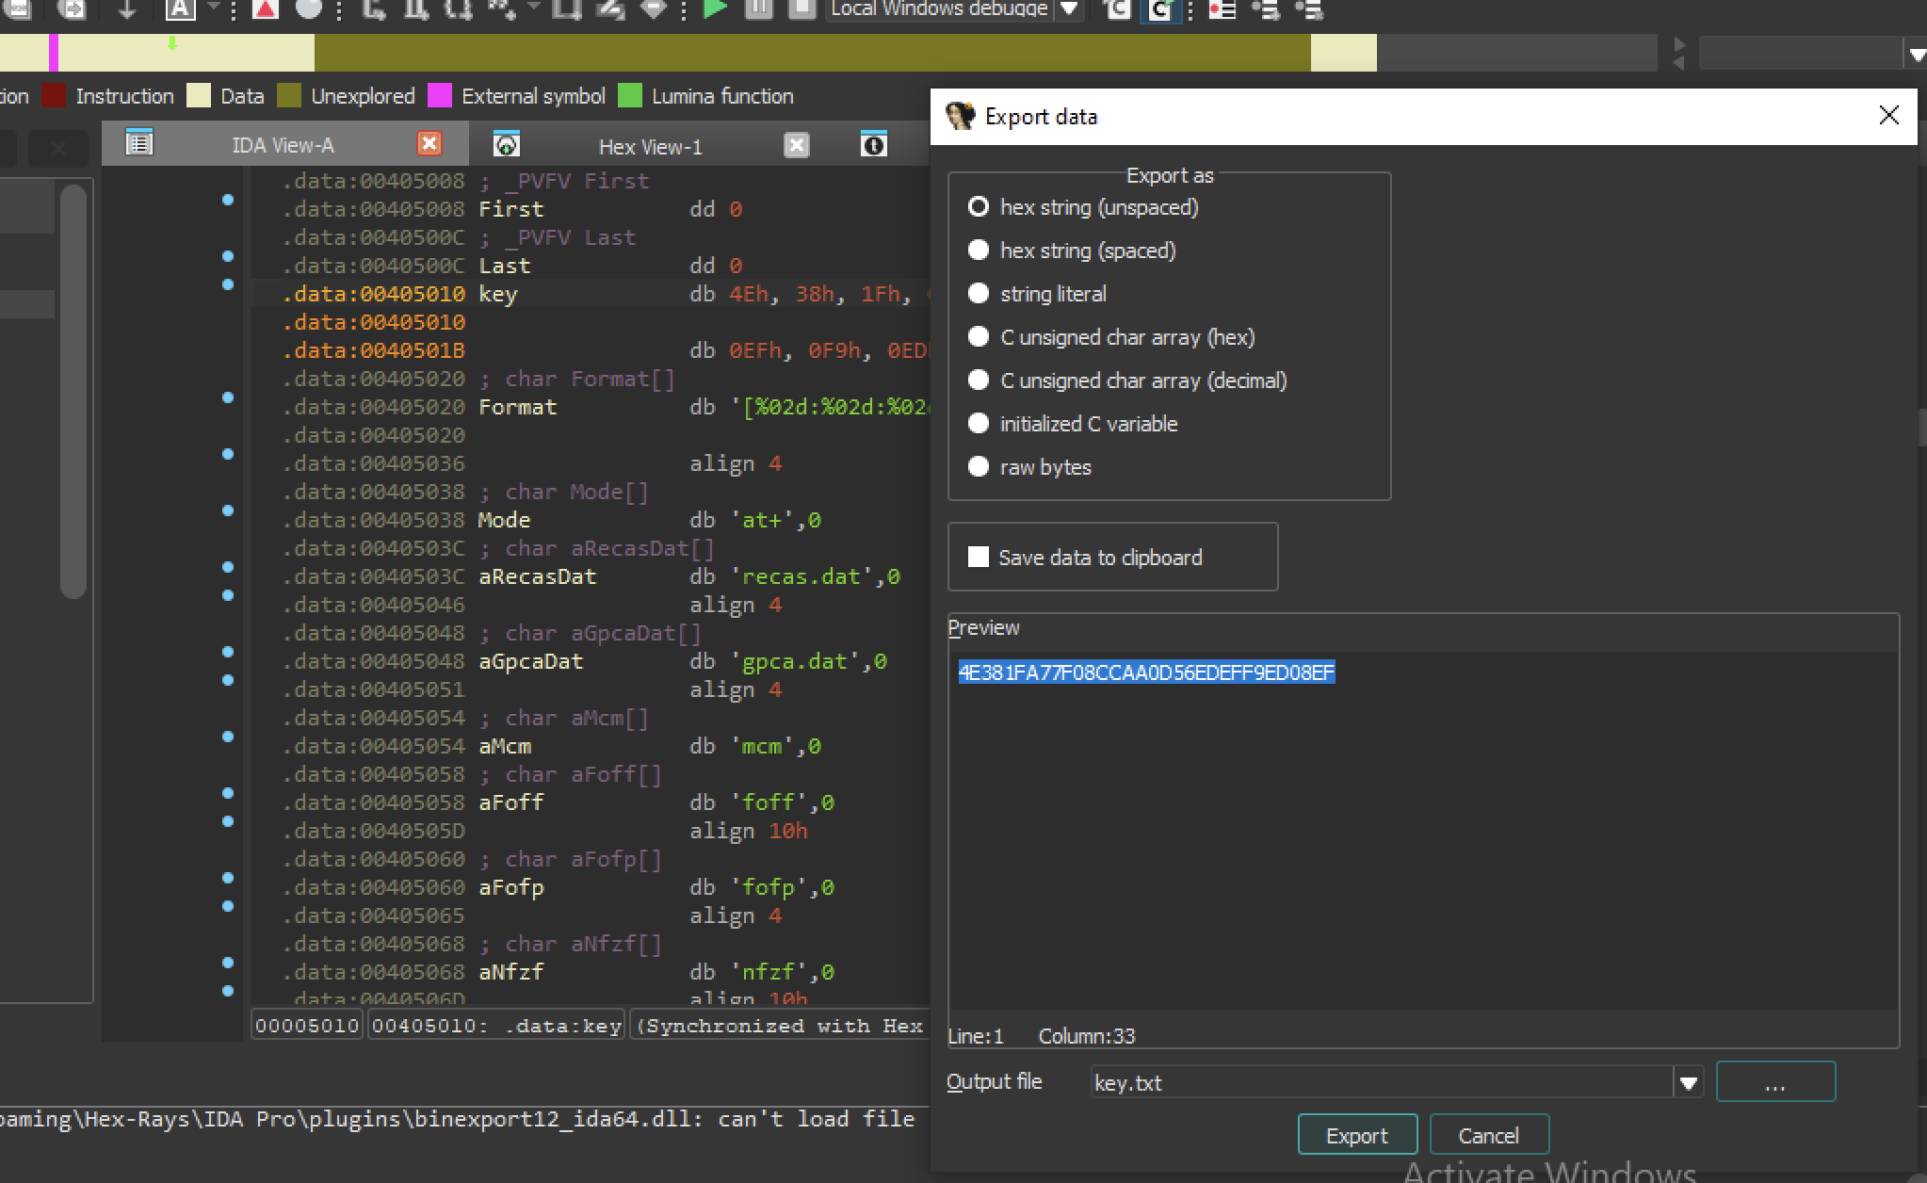Viewport: 1927px width, 1183px height.
Task: Click the magenta marker in navigation band
Action: pos(54,53)
